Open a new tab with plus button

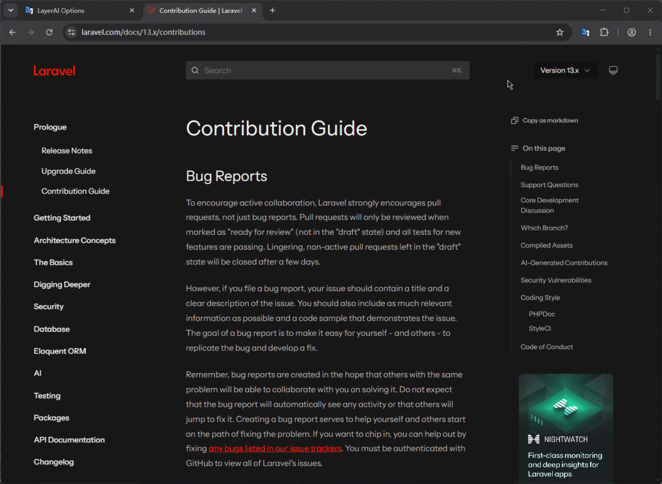coord(272,10)
